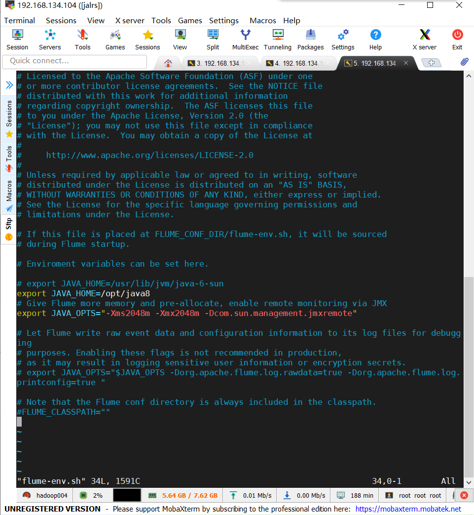
Task: Open the Session toolbar button
Action: pyautogui.click(x=17, y=40)
